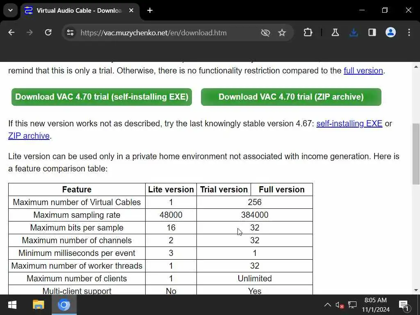Click the '256' table value
Viewport: 420px width, 315px height.
[255, 202]
